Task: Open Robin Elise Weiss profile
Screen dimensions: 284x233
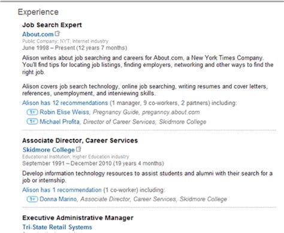Action: point(64,112)
